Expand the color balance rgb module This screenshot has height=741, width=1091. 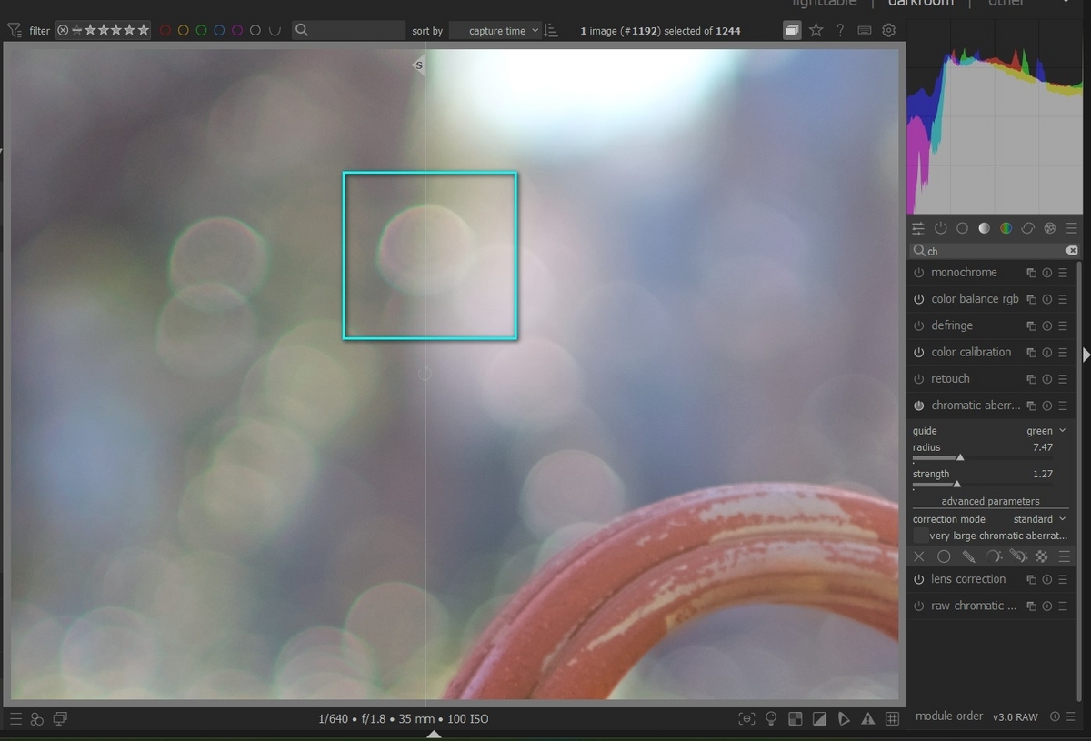pos(975,299)
